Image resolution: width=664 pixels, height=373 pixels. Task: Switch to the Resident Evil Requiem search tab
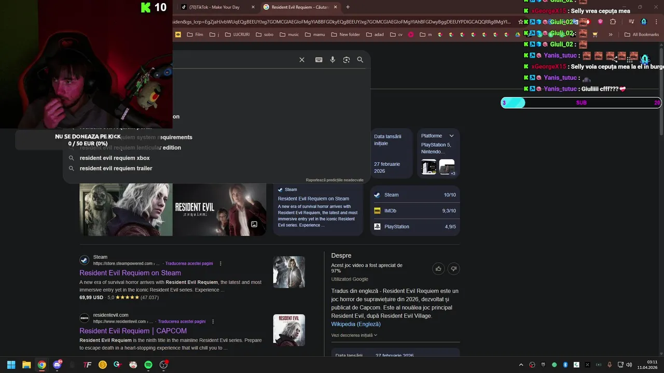pos(300,7)
